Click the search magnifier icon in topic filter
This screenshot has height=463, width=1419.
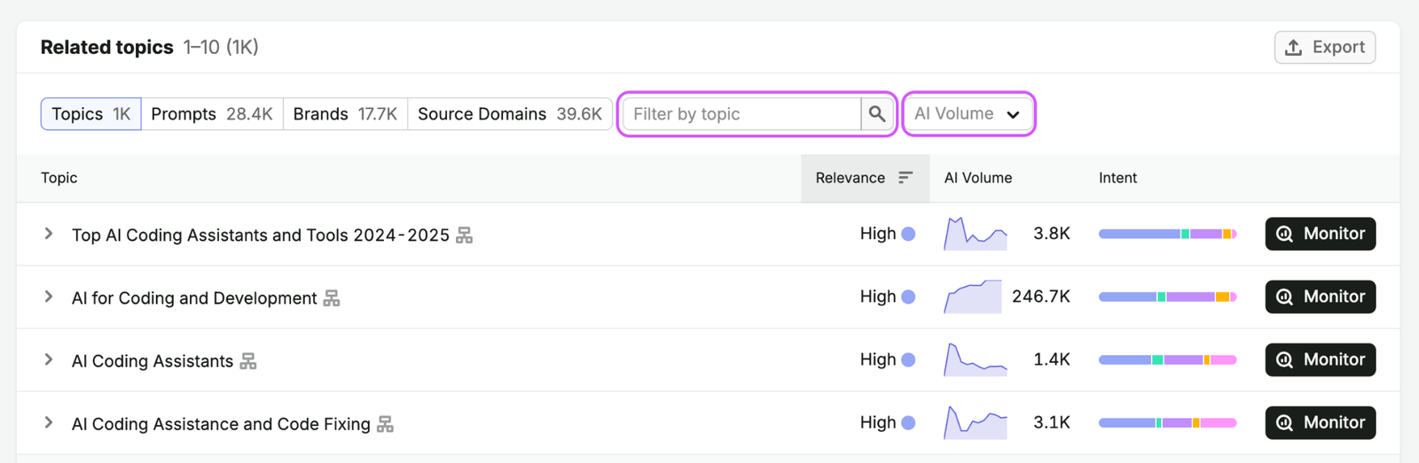[x=877, y=114]
